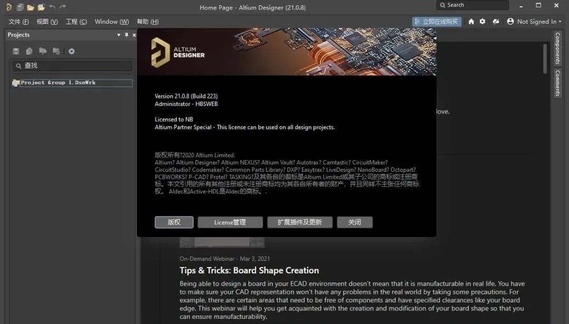
Task: Pin the Projects panel with the pin icon
Action: point(126,35)
